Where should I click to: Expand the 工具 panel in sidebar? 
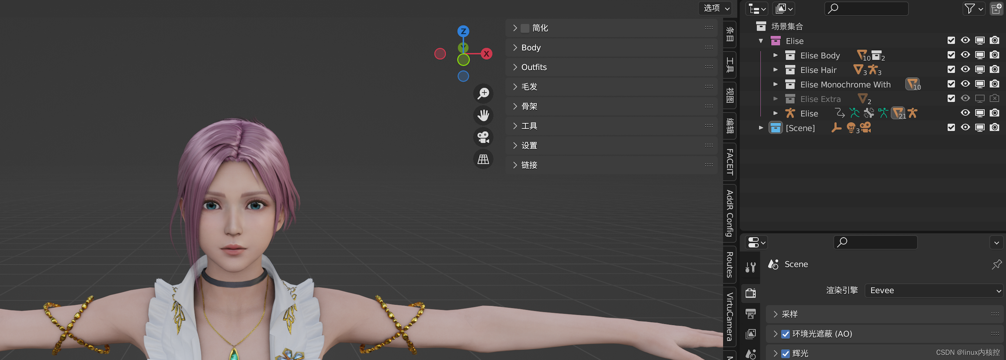611,126
